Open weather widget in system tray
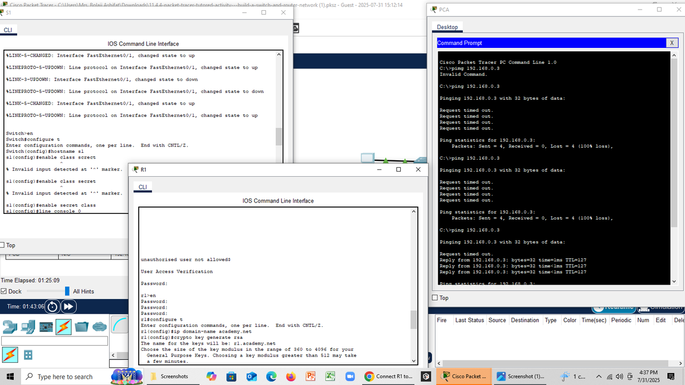The height and width of the screenshot is (385, 685). (572, 376)
